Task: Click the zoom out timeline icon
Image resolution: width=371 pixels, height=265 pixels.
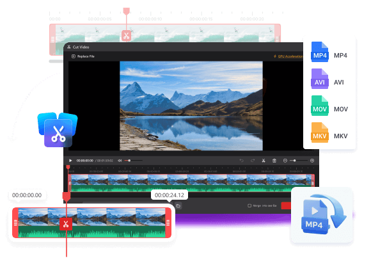Action: 285,161
